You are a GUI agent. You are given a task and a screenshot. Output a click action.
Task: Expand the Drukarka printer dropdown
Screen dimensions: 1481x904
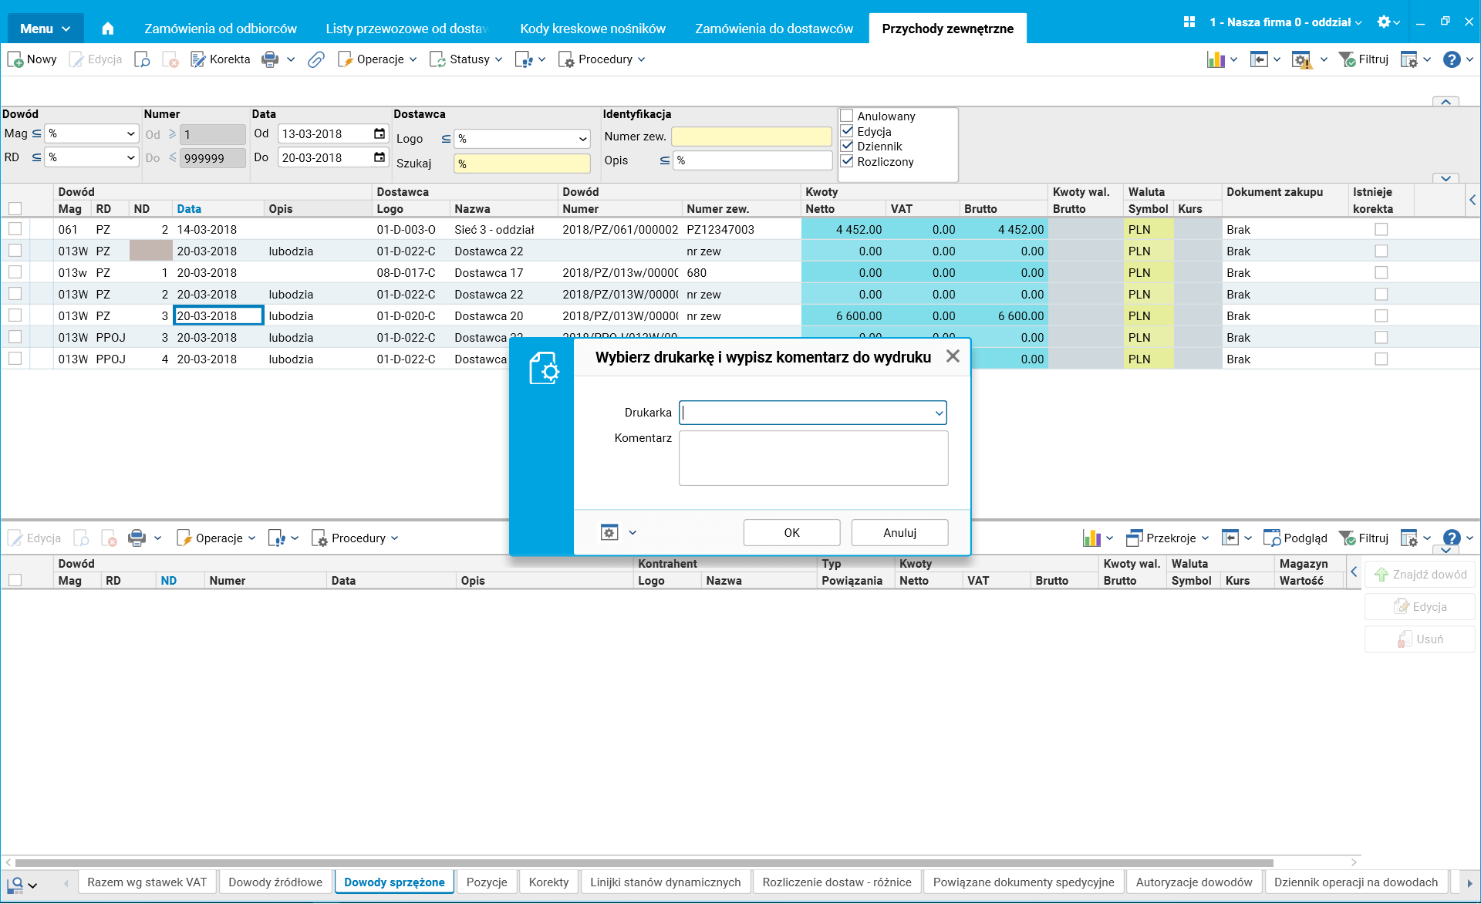pyautogui.click(x=939, y=413)
